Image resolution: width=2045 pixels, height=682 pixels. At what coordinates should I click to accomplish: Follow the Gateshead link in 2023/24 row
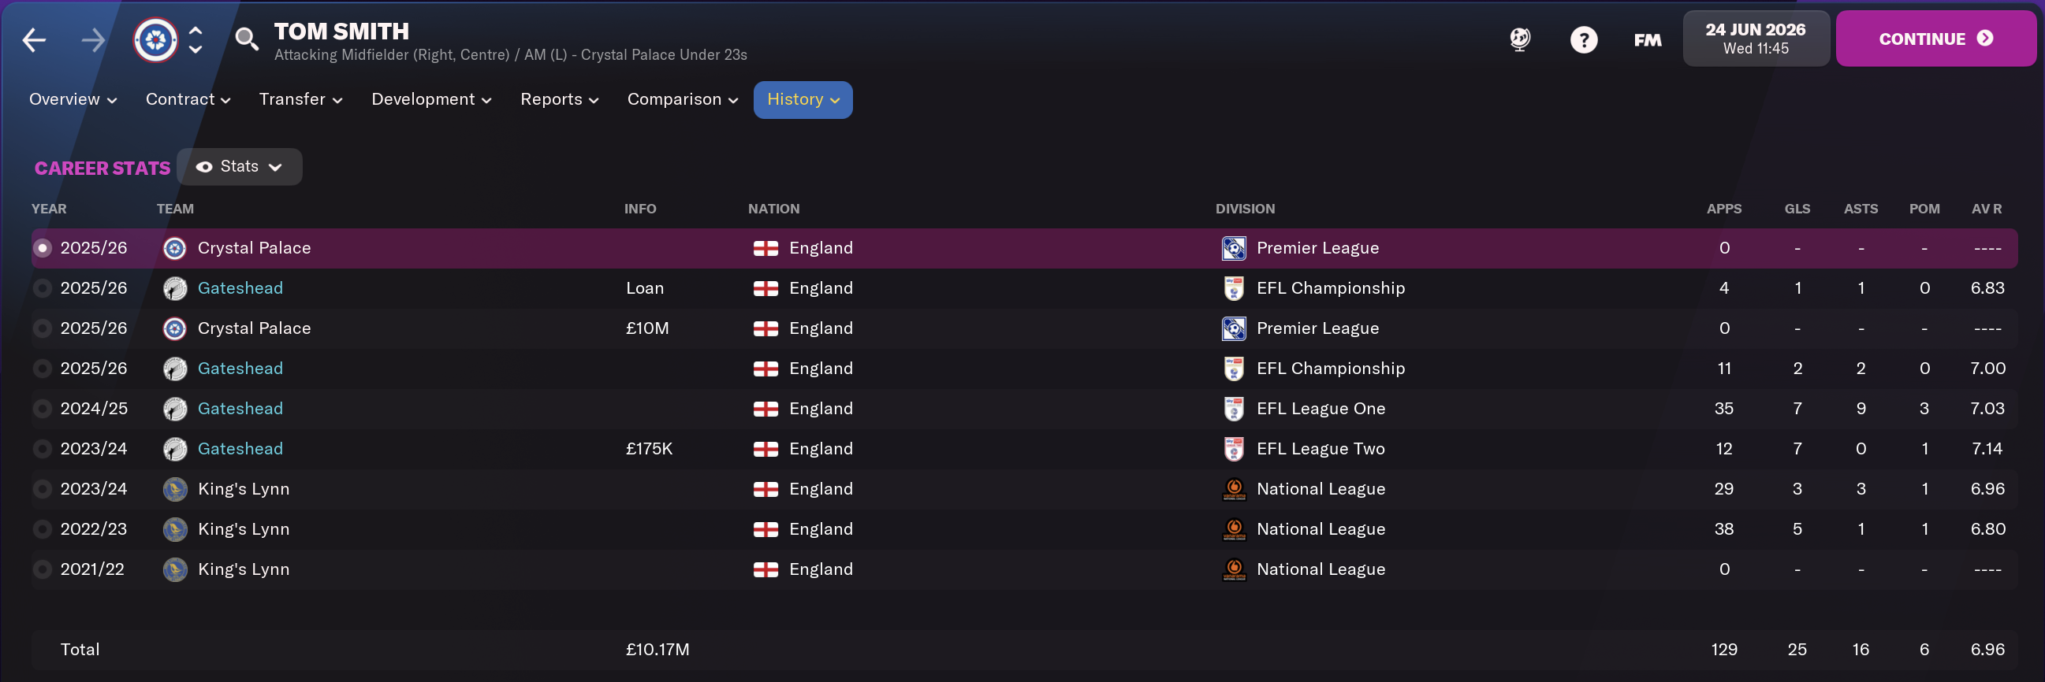[x=240, y=449]
